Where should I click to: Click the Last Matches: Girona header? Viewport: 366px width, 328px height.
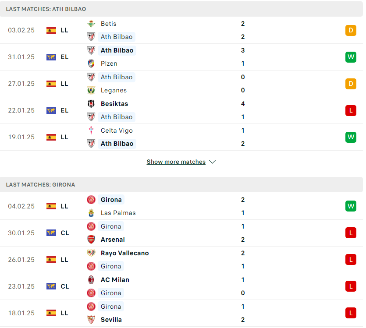click(x=181, y=185)
